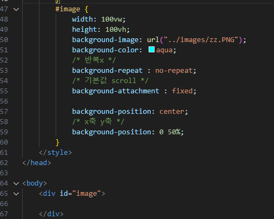Screen dimensions: 274x219
Task: Click the "#image" selector text
Action: (68, 9)
